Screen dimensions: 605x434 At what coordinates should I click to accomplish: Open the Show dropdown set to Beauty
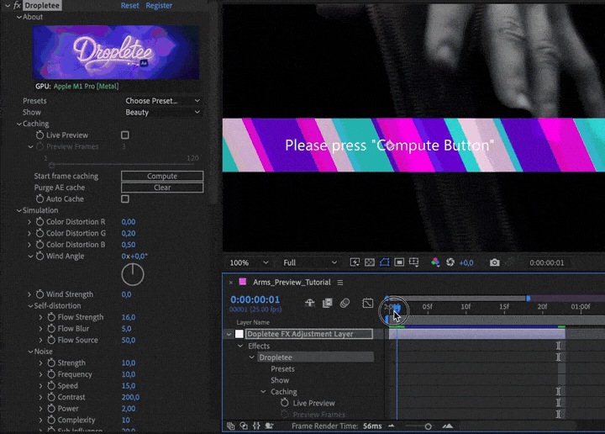tap(162, 112)
